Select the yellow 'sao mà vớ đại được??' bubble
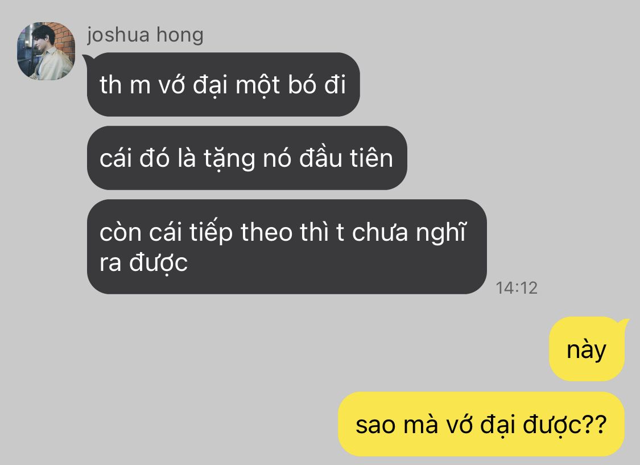This screenshot has height=465, width=640. tap(482, 424)
